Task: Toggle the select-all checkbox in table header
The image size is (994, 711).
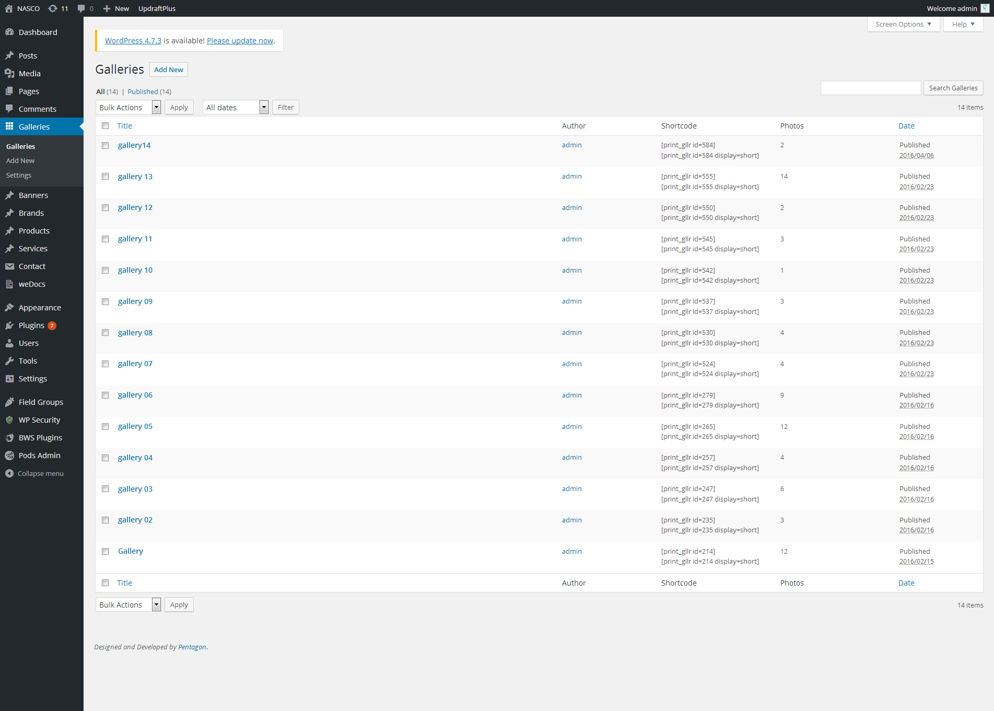Action: click(x=106, y=126)
